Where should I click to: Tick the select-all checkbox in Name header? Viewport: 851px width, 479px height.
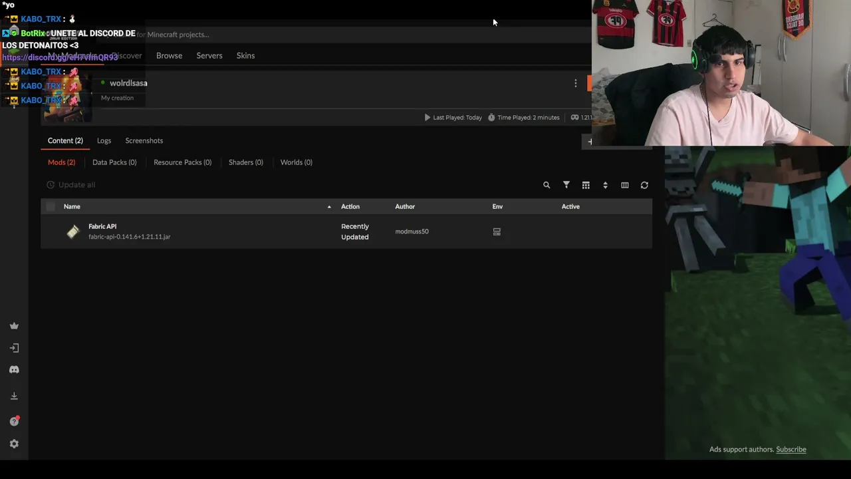point(51,207)
